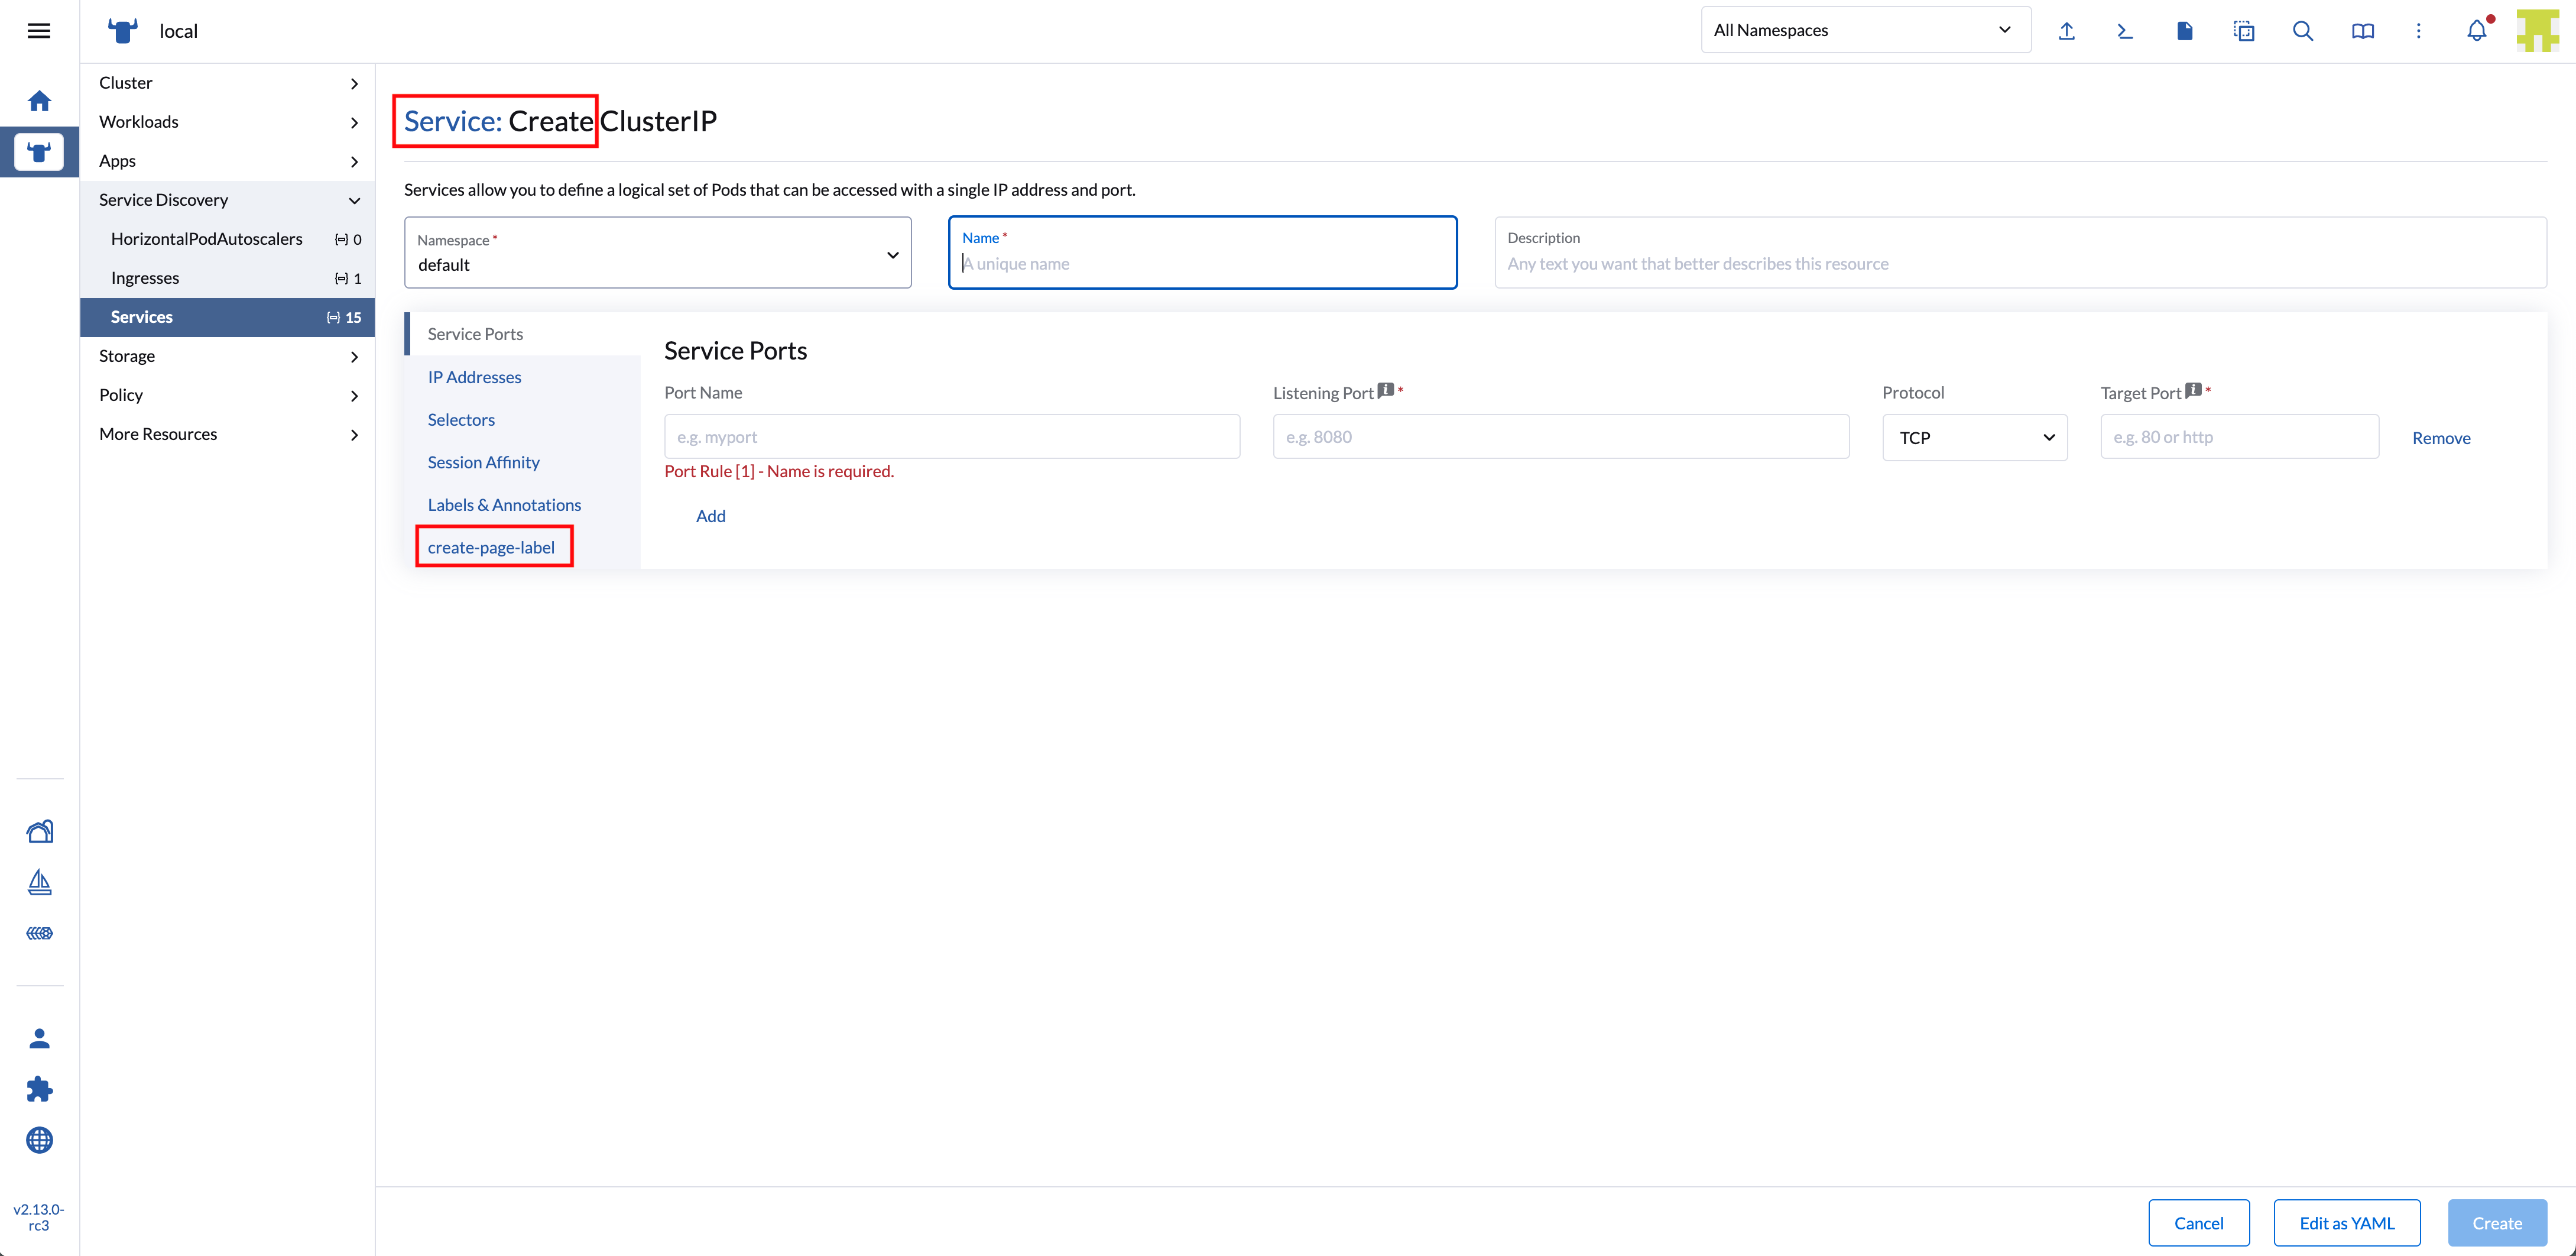2576x1256 pixels.
Task: Go to the Home house icon
Action: tap(39, 101)
